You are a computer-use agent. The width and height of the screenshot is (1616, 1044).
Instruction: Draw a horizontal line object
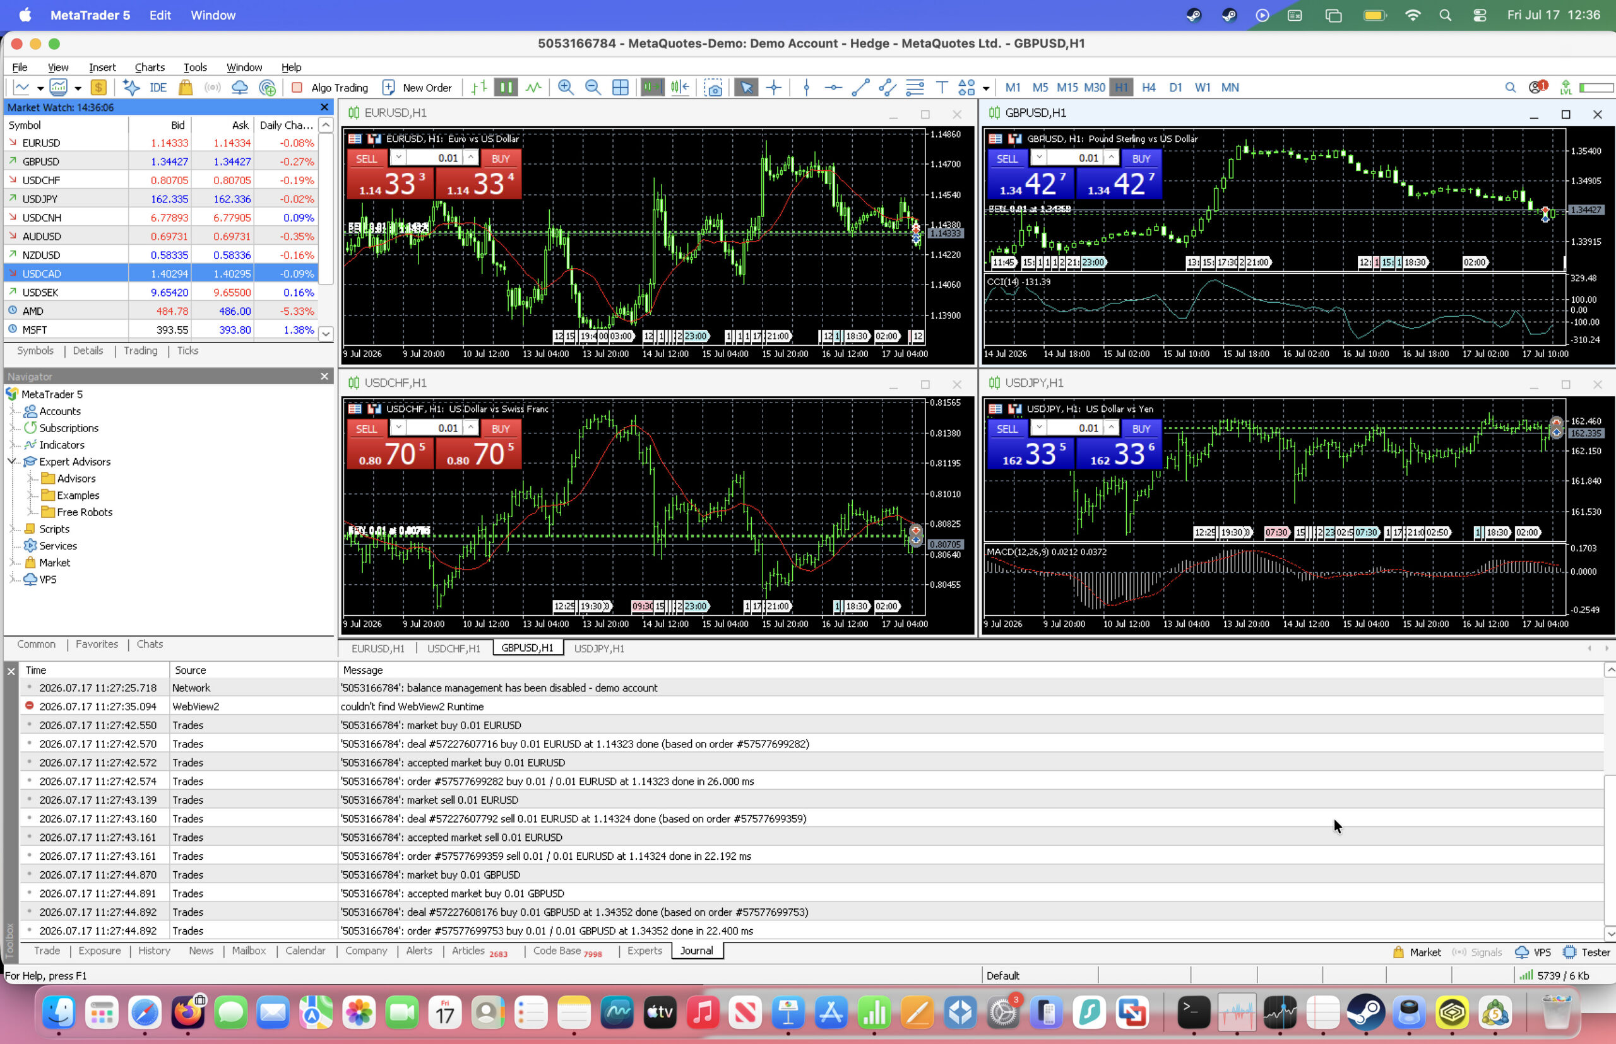[x=833, y=88]
